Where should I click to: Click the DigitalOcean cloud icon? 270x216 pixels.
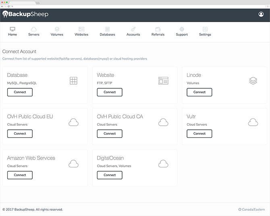pos(163,164)
